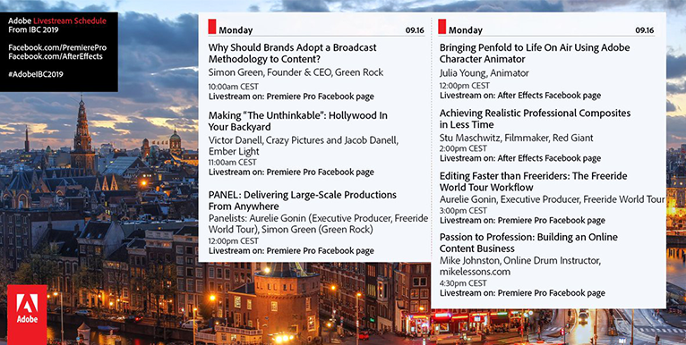
Task: Click the Livestream line under 2:00pm CEST
Action: point(520,158)
